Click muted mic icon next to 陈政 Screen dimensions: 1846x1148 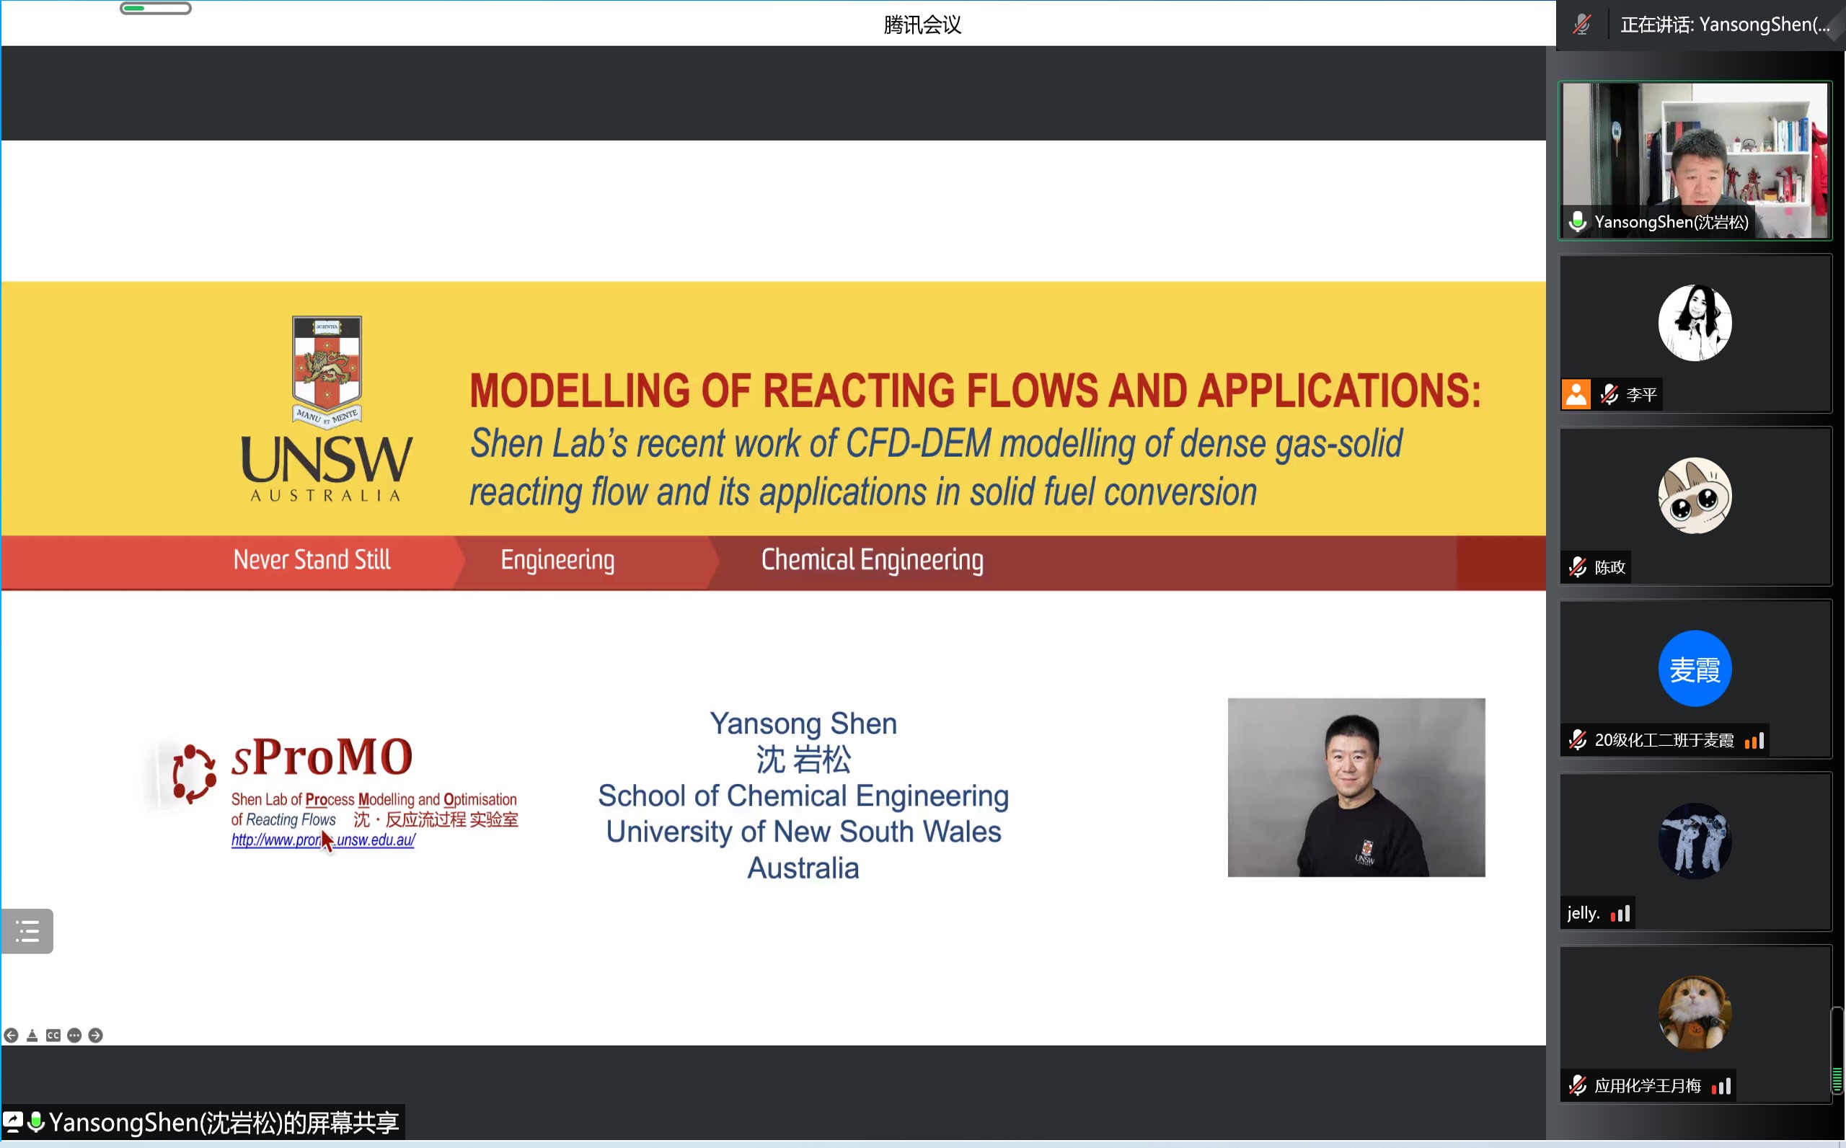(x=1578, y=567)
